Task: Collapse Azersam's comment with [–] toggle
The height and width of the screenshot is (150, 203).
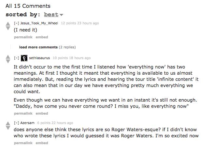Action: [x=16, y=123]
